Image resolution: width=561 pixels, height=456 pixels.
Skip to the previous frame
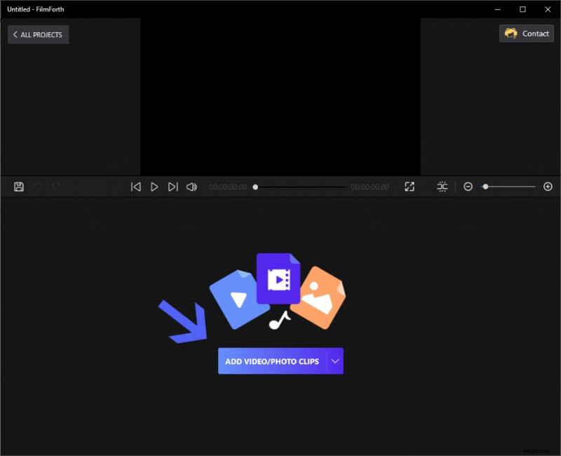tap(135, 186)
